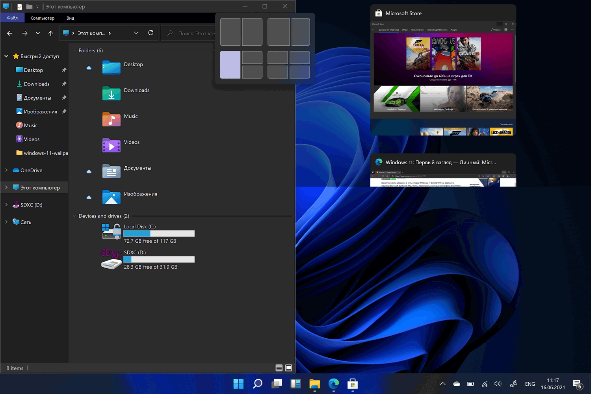
Task: Expand the OneDrive tree node
Action: pyautogui.click(x=6, y=170)
